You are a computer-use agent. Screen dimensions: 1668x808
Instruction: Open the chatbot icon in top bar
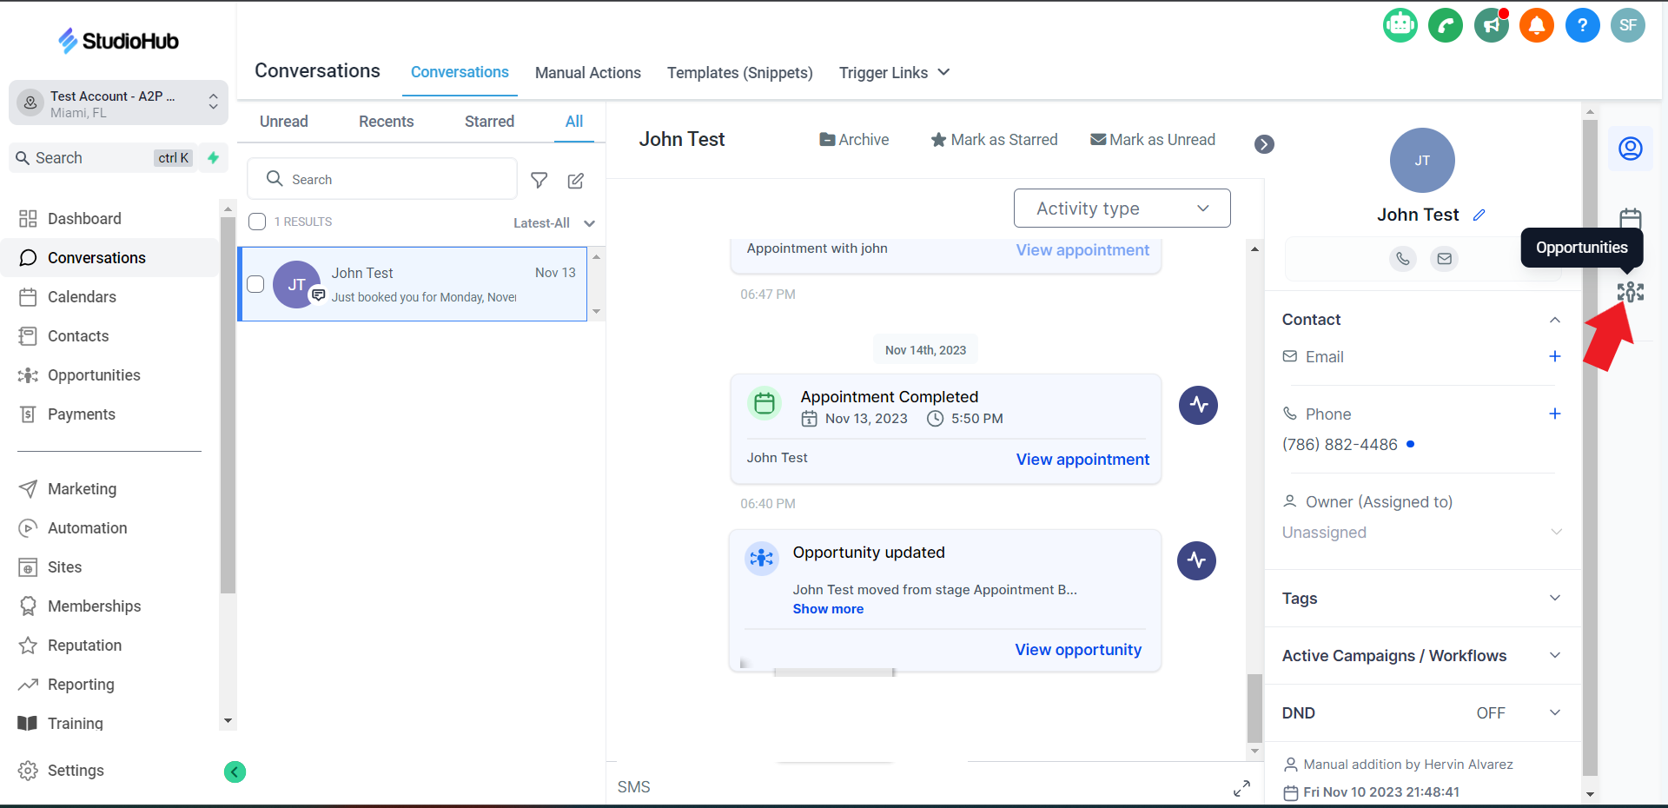1400,25
